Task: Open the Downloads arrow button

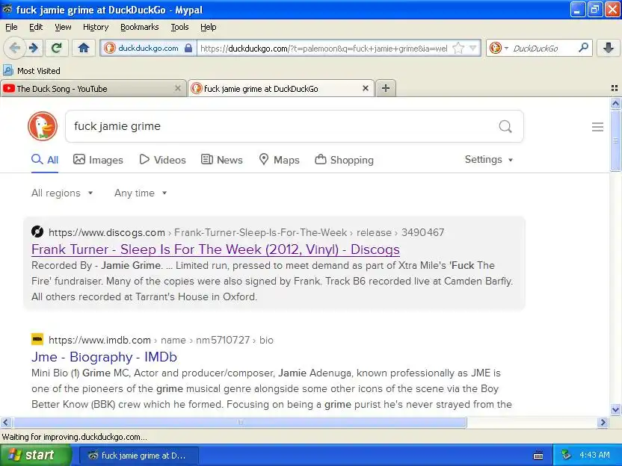Action: pyautogui.click(x=608, y=49)
